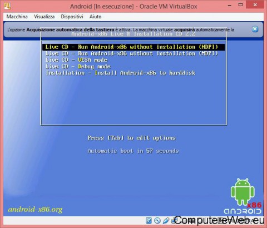The width and height of the screenshot is (267, 228).
Task: Maximize the VirtualBox window
Action: click(x=240, y=5)
